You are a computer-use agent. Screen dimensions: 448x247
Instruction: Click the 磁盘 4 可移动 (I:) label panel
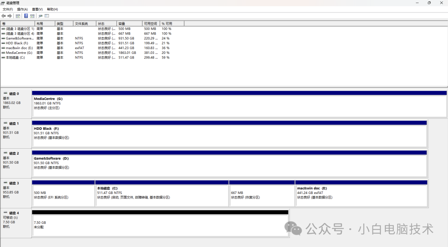(16, 223)
